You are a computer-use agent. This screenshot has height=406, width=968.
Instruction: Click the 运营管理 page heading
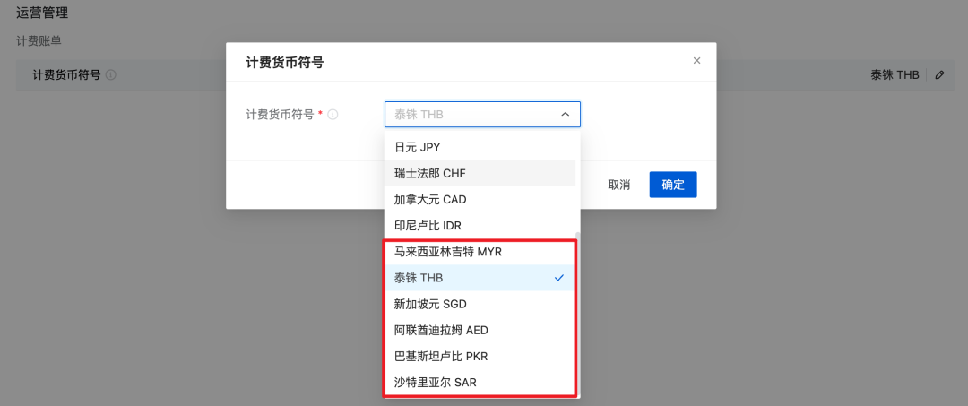pyautogui.click(x=42, y=12)
